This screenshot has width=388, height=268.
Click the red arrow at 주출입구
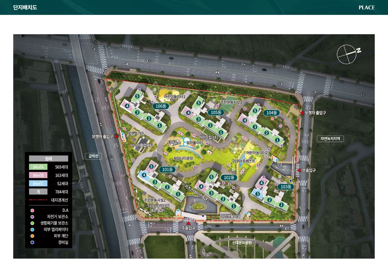click(x=188, y=223)
